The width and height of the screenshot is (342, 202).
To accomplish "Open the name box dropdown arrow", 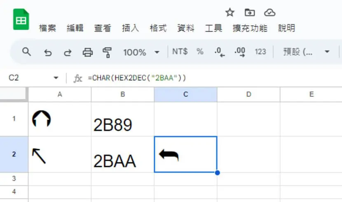I will click(56, 78).
